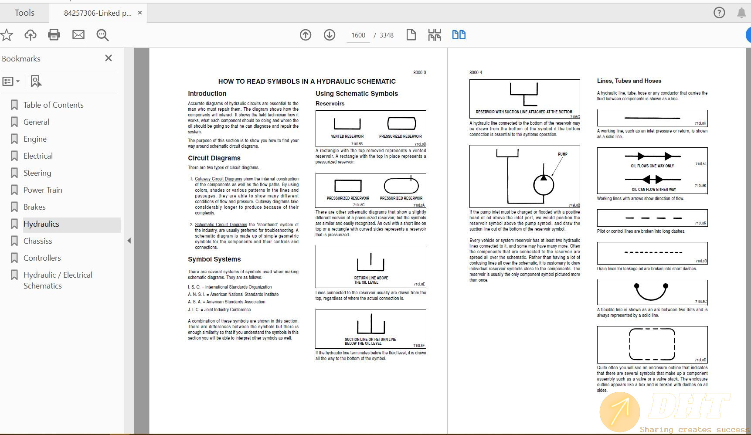The height and width of the screenshot is (435, 751).
Task: Click the return line above oil level figure
Action: 371,266
